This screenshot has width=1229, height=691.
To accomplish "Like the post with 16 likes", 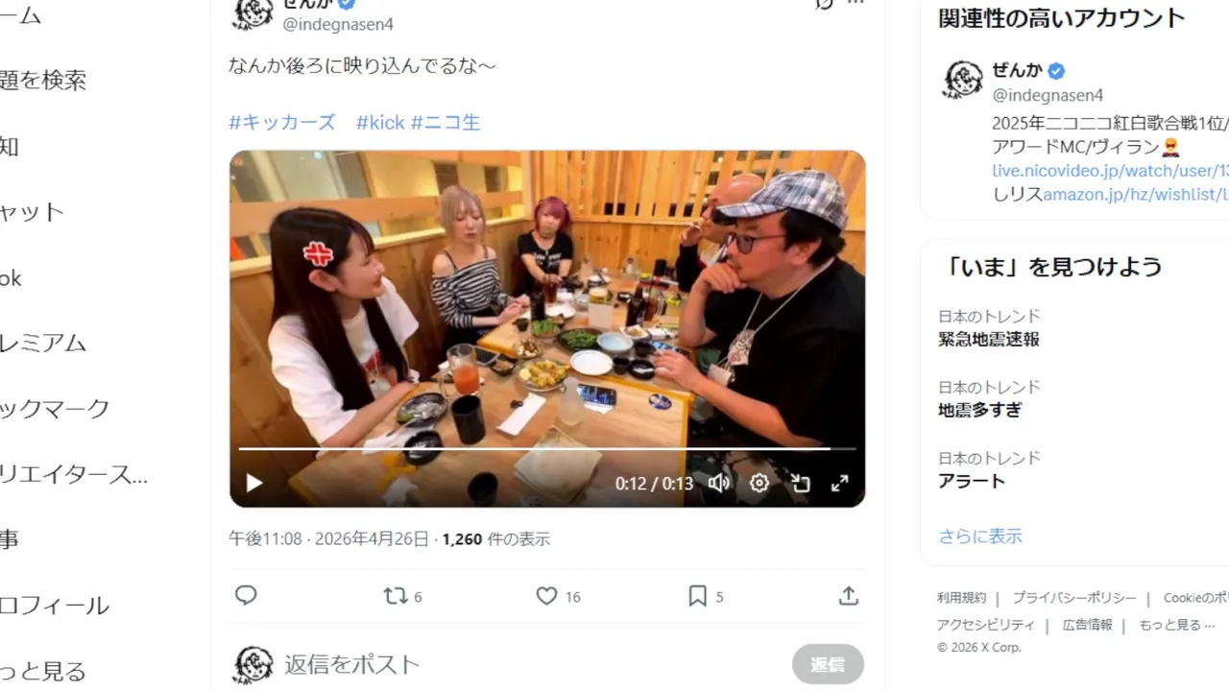I will [x=558, y=596].
